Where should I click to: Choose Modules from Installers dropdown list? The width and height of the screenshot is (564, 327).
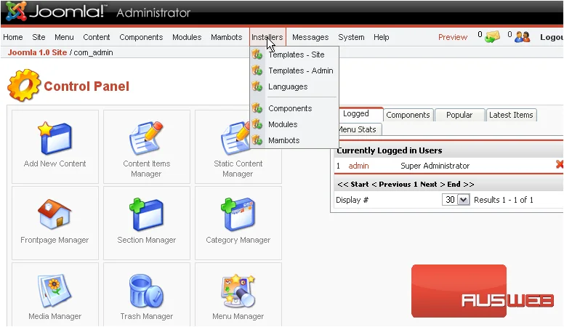tap(283, 124)
